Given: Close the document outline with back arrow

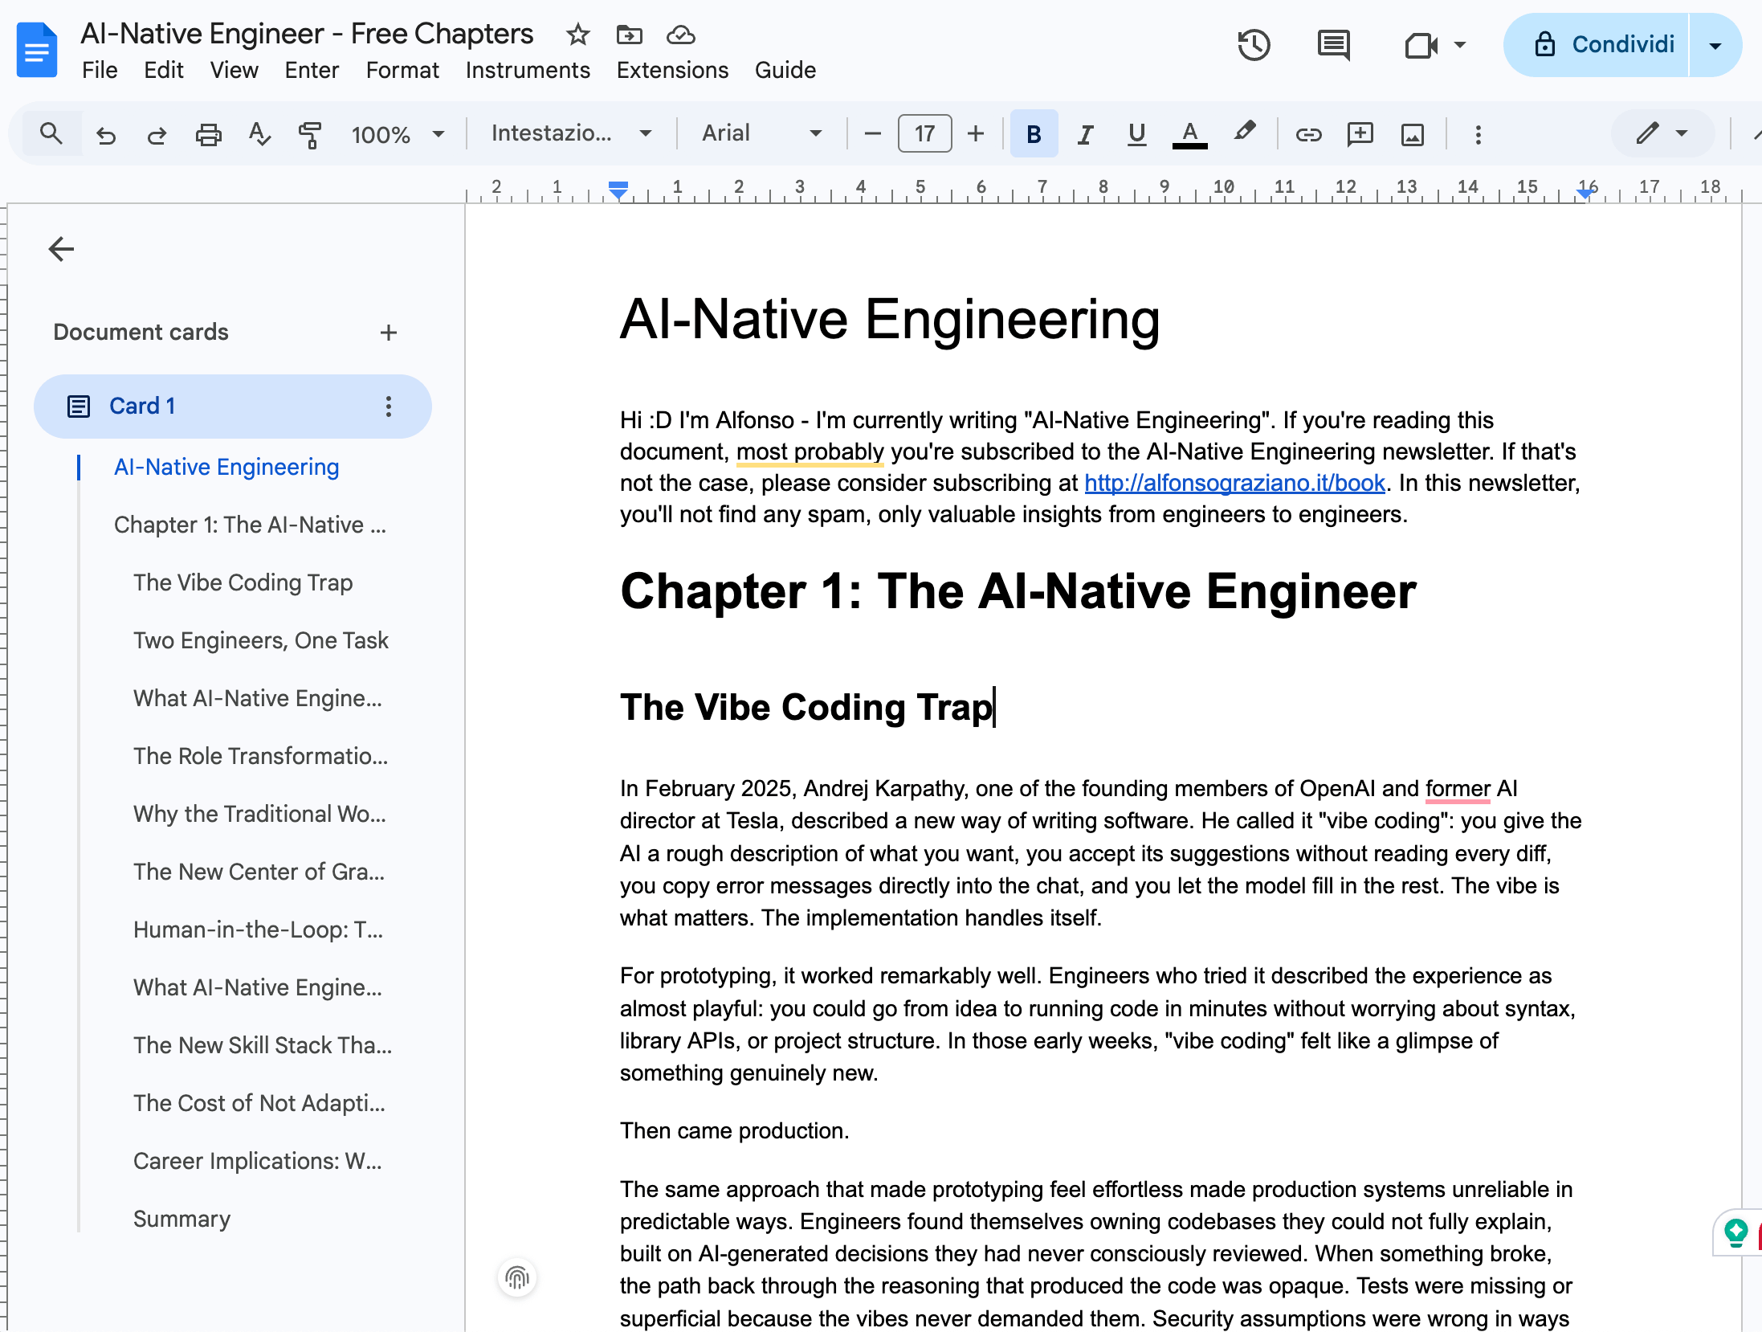Looking at the screenshot, I should coord(61,249).
